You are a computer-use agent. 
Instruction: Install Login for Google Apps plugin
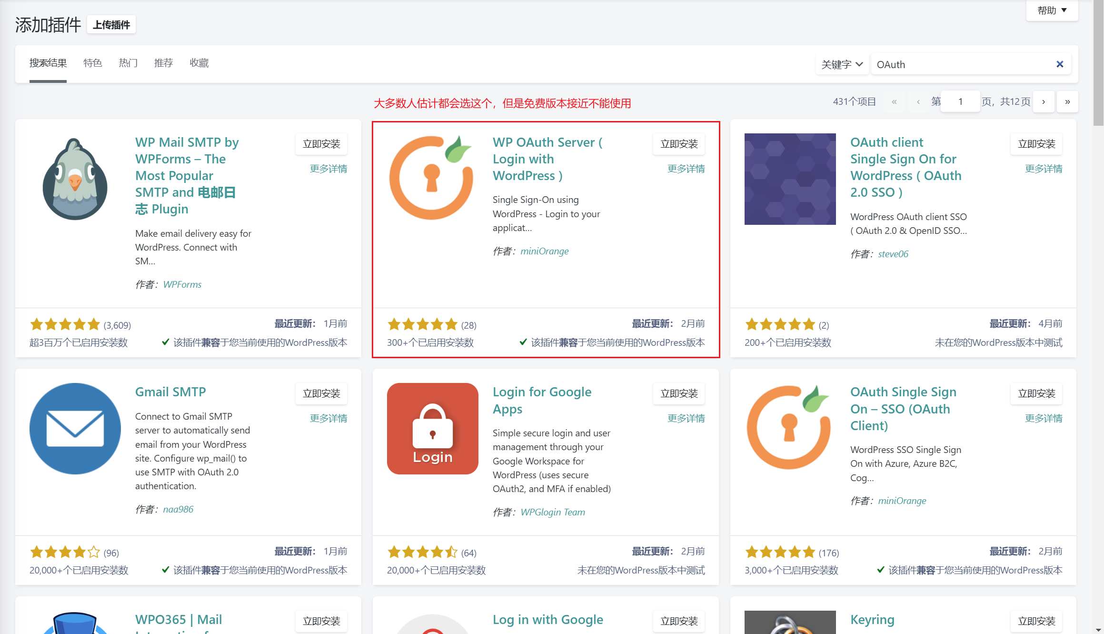click(x=679, y=393)
